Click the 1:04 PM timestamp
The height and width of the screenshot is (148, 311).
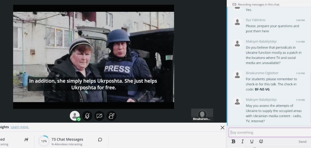point(300,20)
